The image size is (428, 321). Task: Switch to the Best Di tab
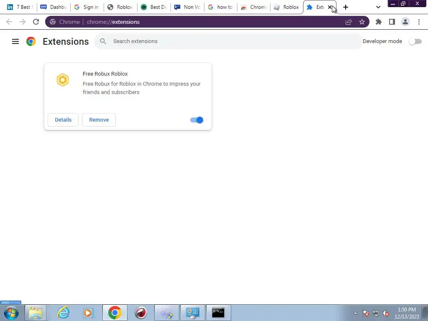point(154,7)
